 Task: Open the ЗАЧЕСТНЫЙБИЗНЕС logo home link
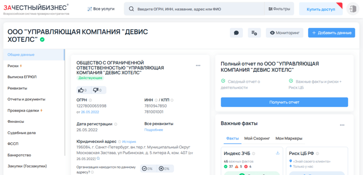[x=36, y=9]
